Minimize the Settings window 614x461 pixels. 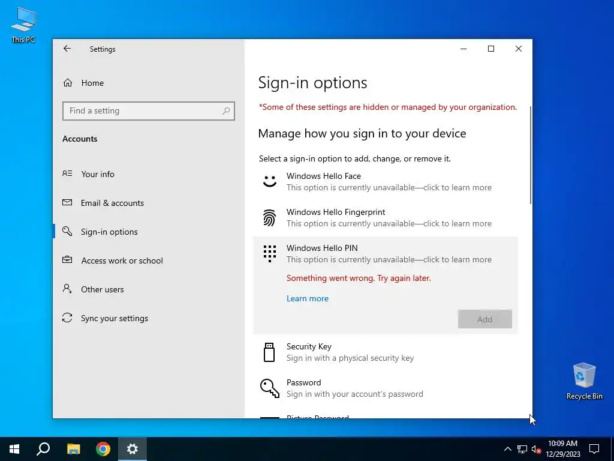pyautogui.click(x=463, y=49)
